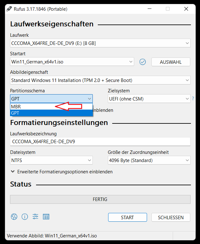200x244 pixels.
Task: Open the settings sliders icon
Action: click(35, 217)
